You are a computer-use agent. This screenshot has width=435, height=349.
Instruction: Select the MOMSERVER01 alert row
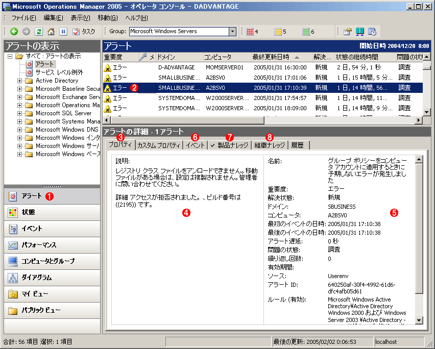(x=263, y=67)
